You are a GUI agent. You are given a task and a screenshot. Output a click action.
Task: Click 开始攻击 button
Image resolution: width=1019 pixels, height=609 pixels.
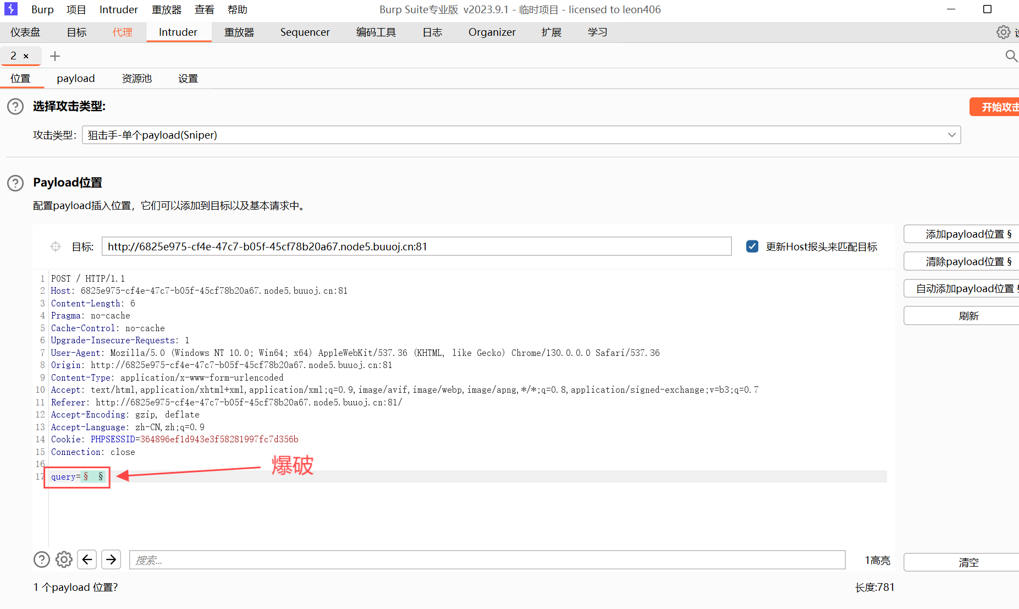(995, 107)
